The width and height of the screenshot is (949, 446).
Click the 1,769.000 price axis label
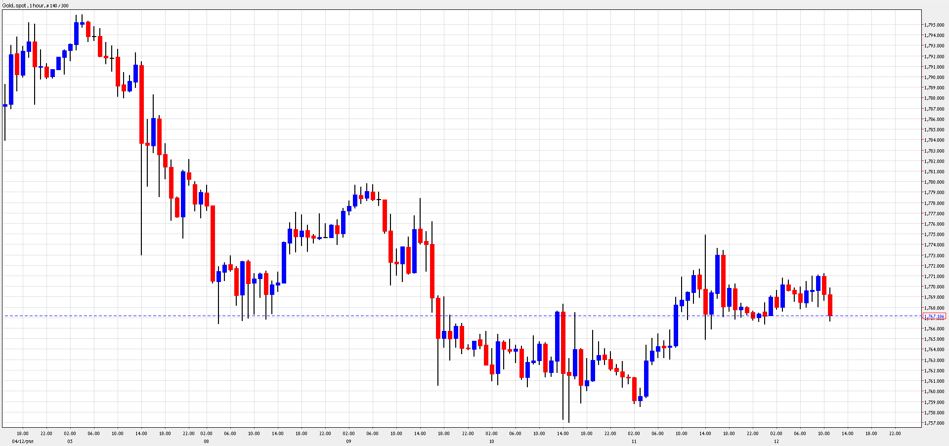point(934,297)
